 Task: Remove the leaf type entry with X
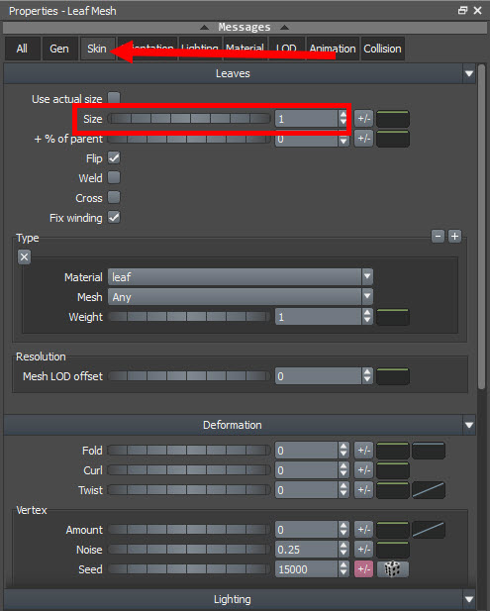(x=24, y=256)
